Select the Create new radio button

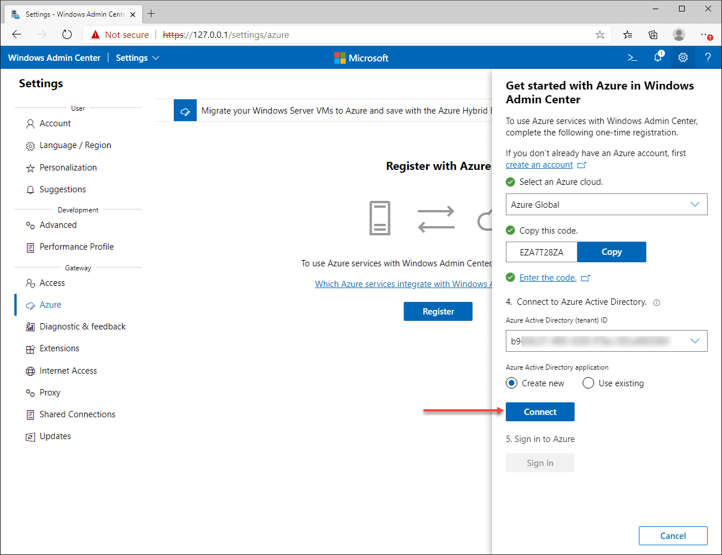(x=511, y=383)
